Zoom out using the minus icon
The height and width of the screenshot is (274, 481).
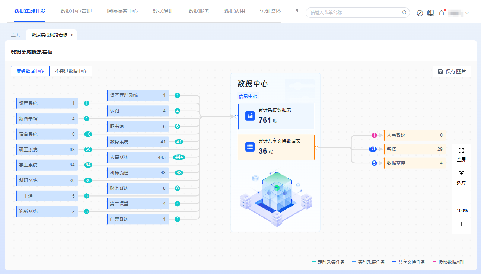coord(461,195)
